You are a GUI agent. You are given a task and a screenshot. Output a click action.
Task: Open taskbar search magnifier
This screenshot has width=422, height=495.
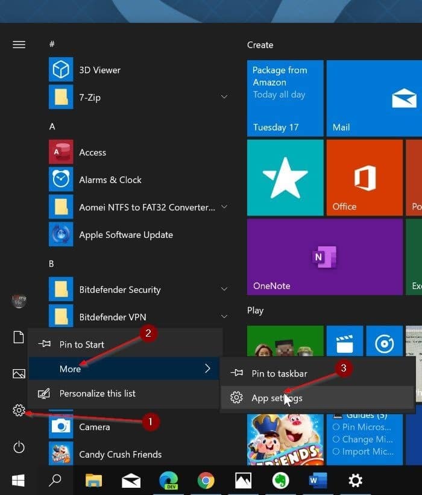[x=55, y=480]
